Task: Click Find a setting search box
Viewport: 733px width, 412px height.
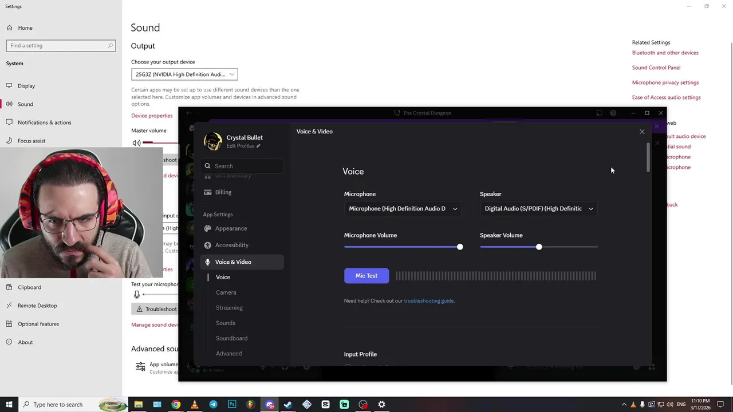Action: pos(61,45)
